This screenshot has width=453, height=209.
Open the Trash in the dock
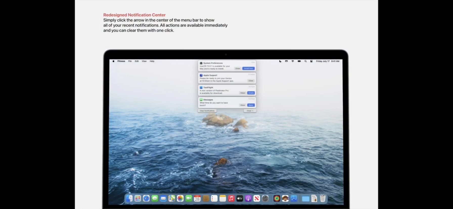point(323,199)
